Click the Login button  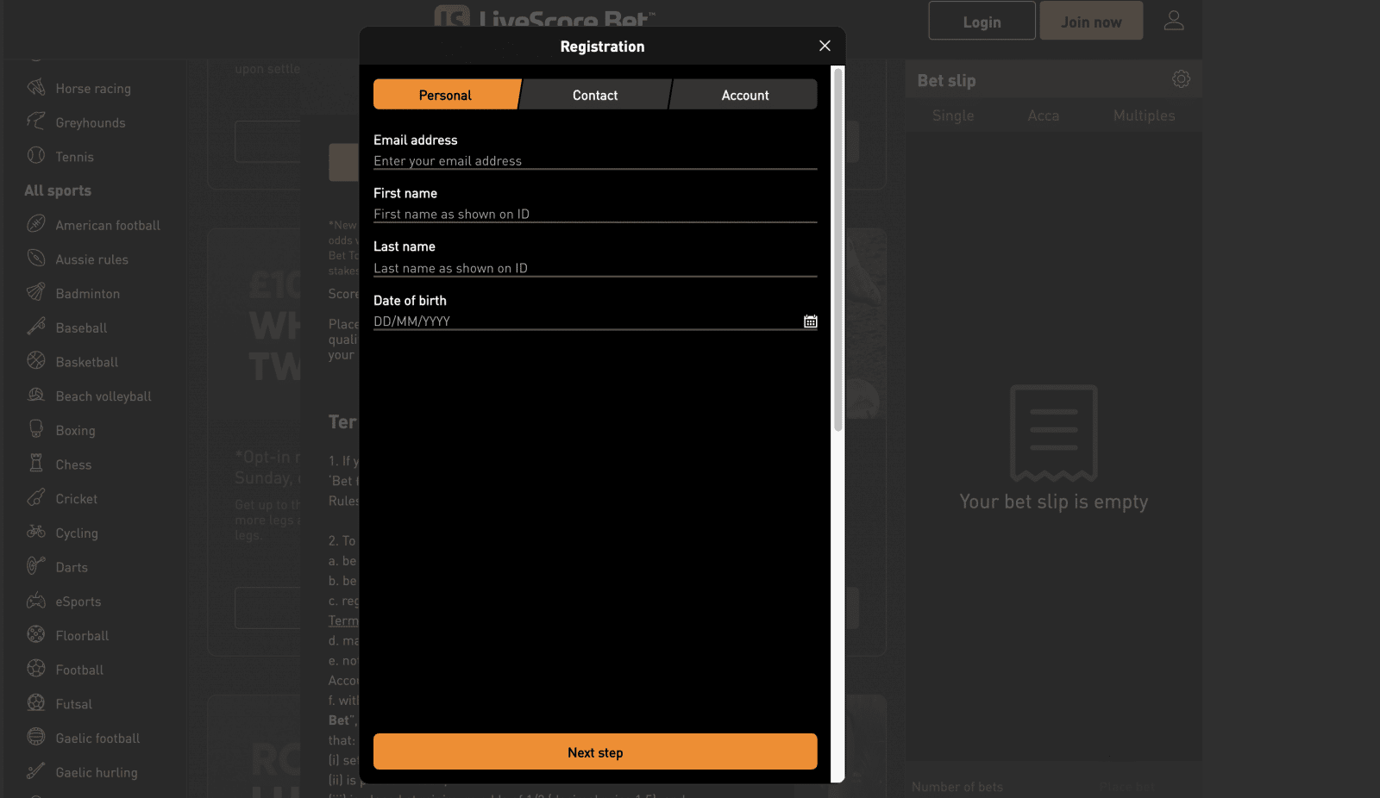pos(982,21)
